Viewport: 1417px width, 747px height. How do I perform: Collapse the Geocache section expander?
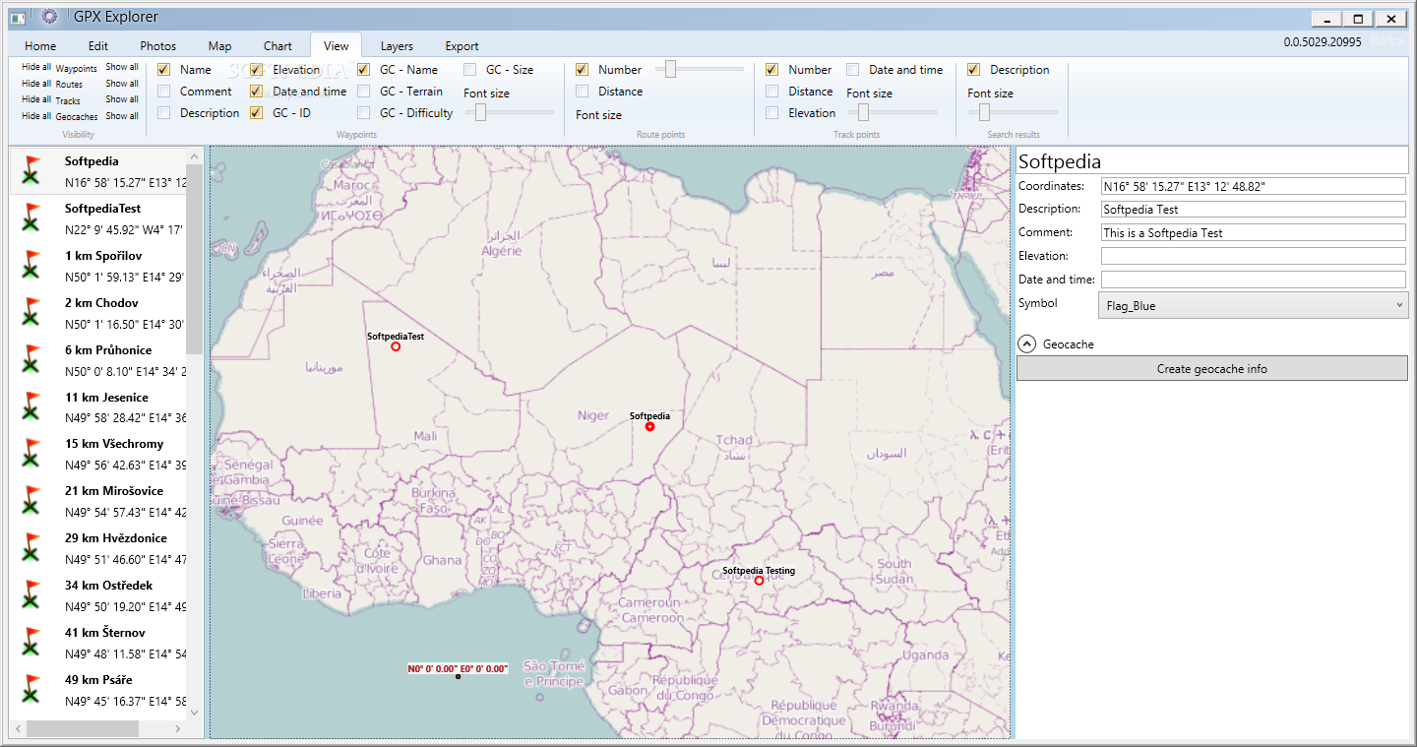1026,343
